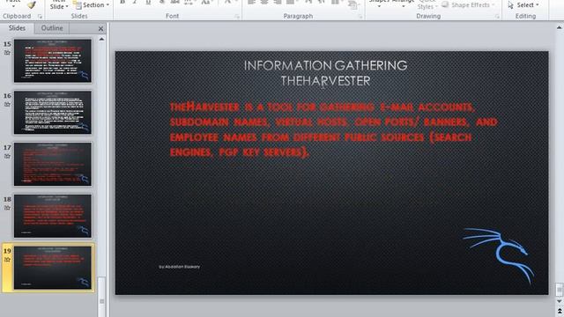
Task: Click the animation star under slide 16
Action: (7, 105)
